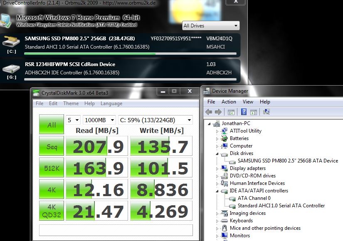Open the test count dropdown showing 5
This screenshot has width=343, height=241.
click(x=73, y=120)
